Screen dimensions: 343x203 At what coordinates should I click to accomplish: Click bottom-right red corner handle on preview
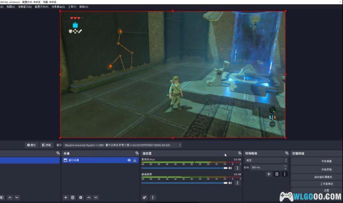coord(285,138)
